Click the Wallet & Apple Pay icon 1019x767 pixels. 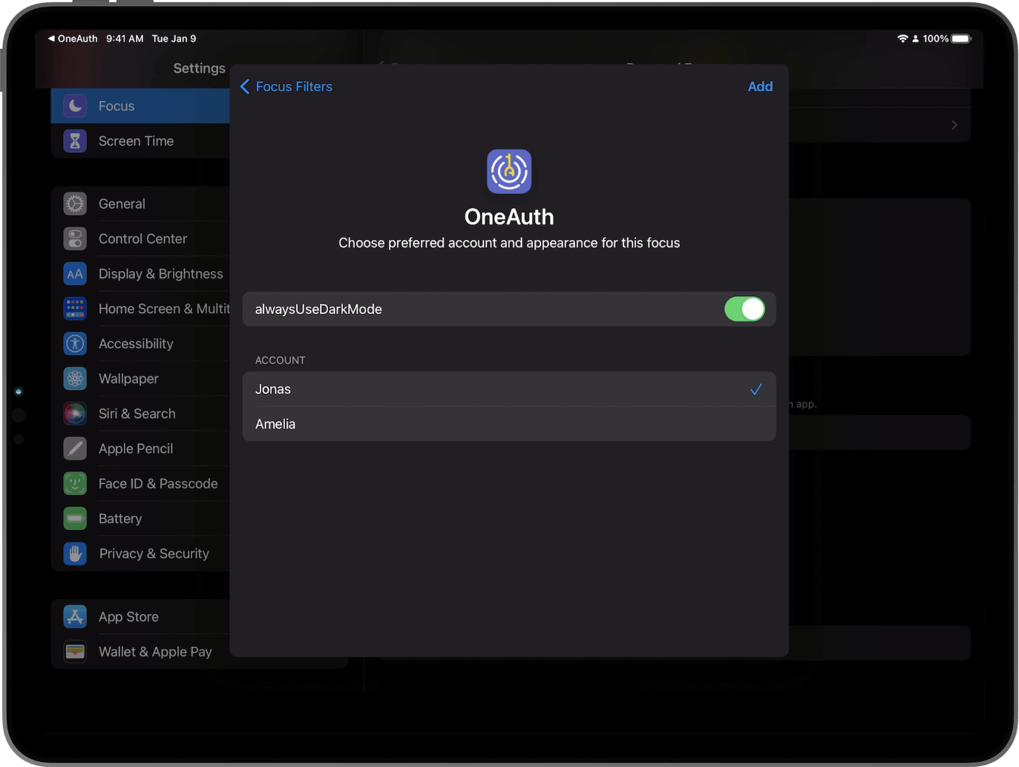(75, 651)
